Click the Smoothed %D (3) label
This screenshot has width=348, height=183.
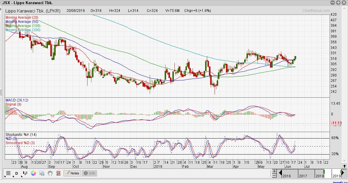20,143
